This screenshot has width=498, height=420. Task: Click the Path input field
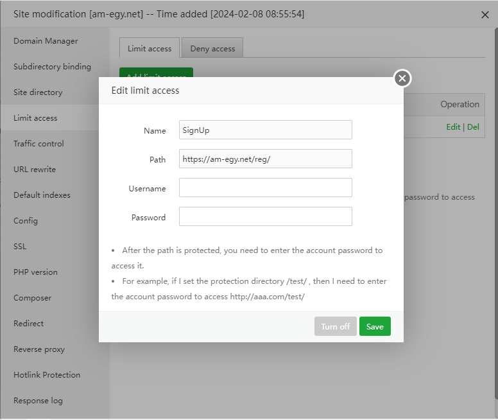265,159
